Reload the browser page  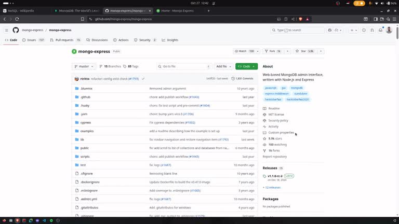(x=17, y=19)
